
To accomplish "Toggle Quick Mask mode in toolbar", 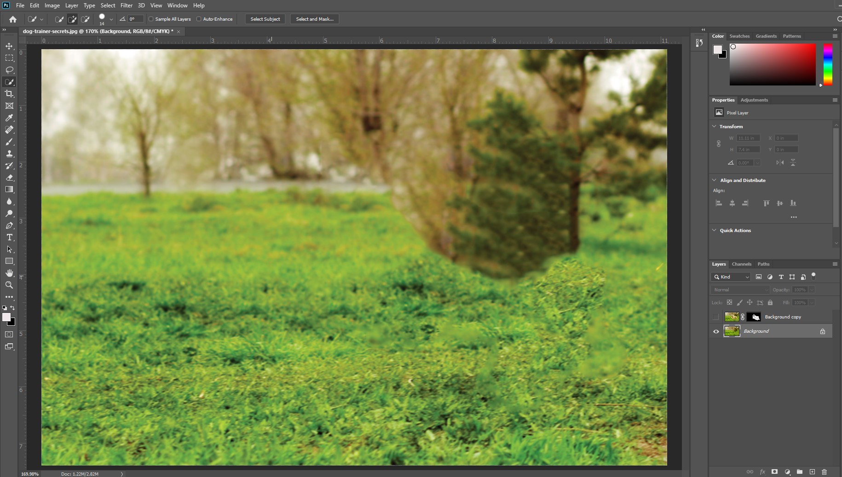I will click(x=9, y=335).
